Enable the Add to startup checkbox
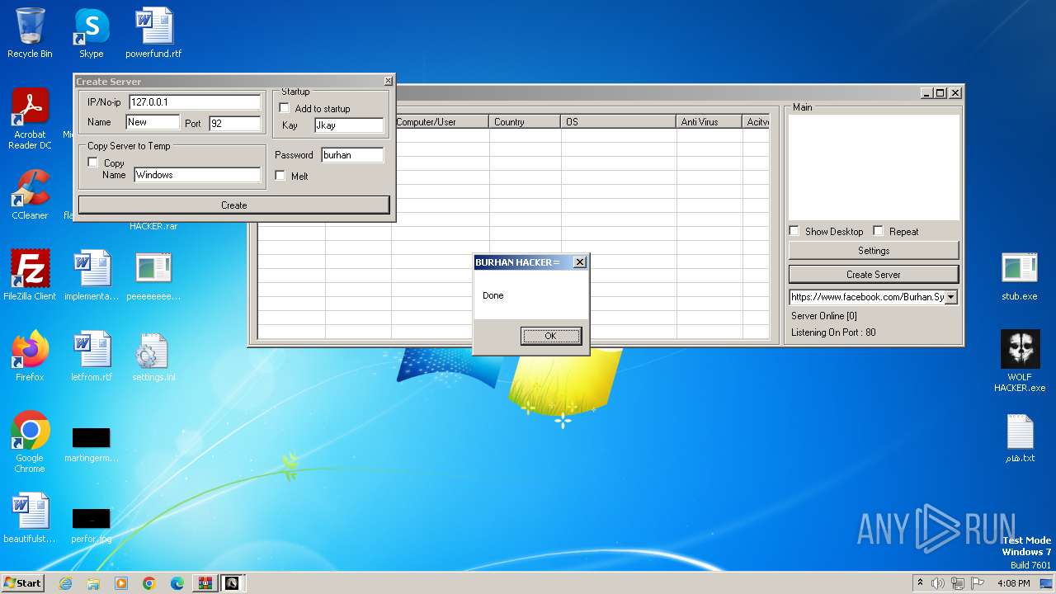This screenshot has width=1056, height=594. pyautogui.click(x=285, y=108)
